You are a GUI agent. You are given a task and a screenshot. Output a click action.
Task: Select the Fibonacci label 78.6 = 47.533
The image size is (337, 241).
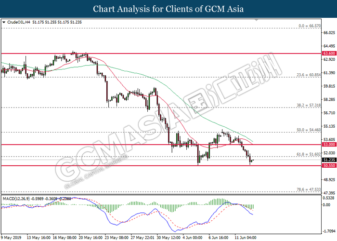point(309,189)
